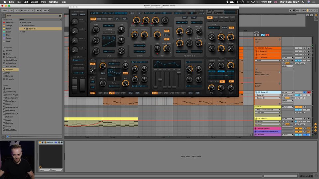Collapse the Audio Units tree item
This screenshot has height=179, width=319.
(x=21, y=22)
